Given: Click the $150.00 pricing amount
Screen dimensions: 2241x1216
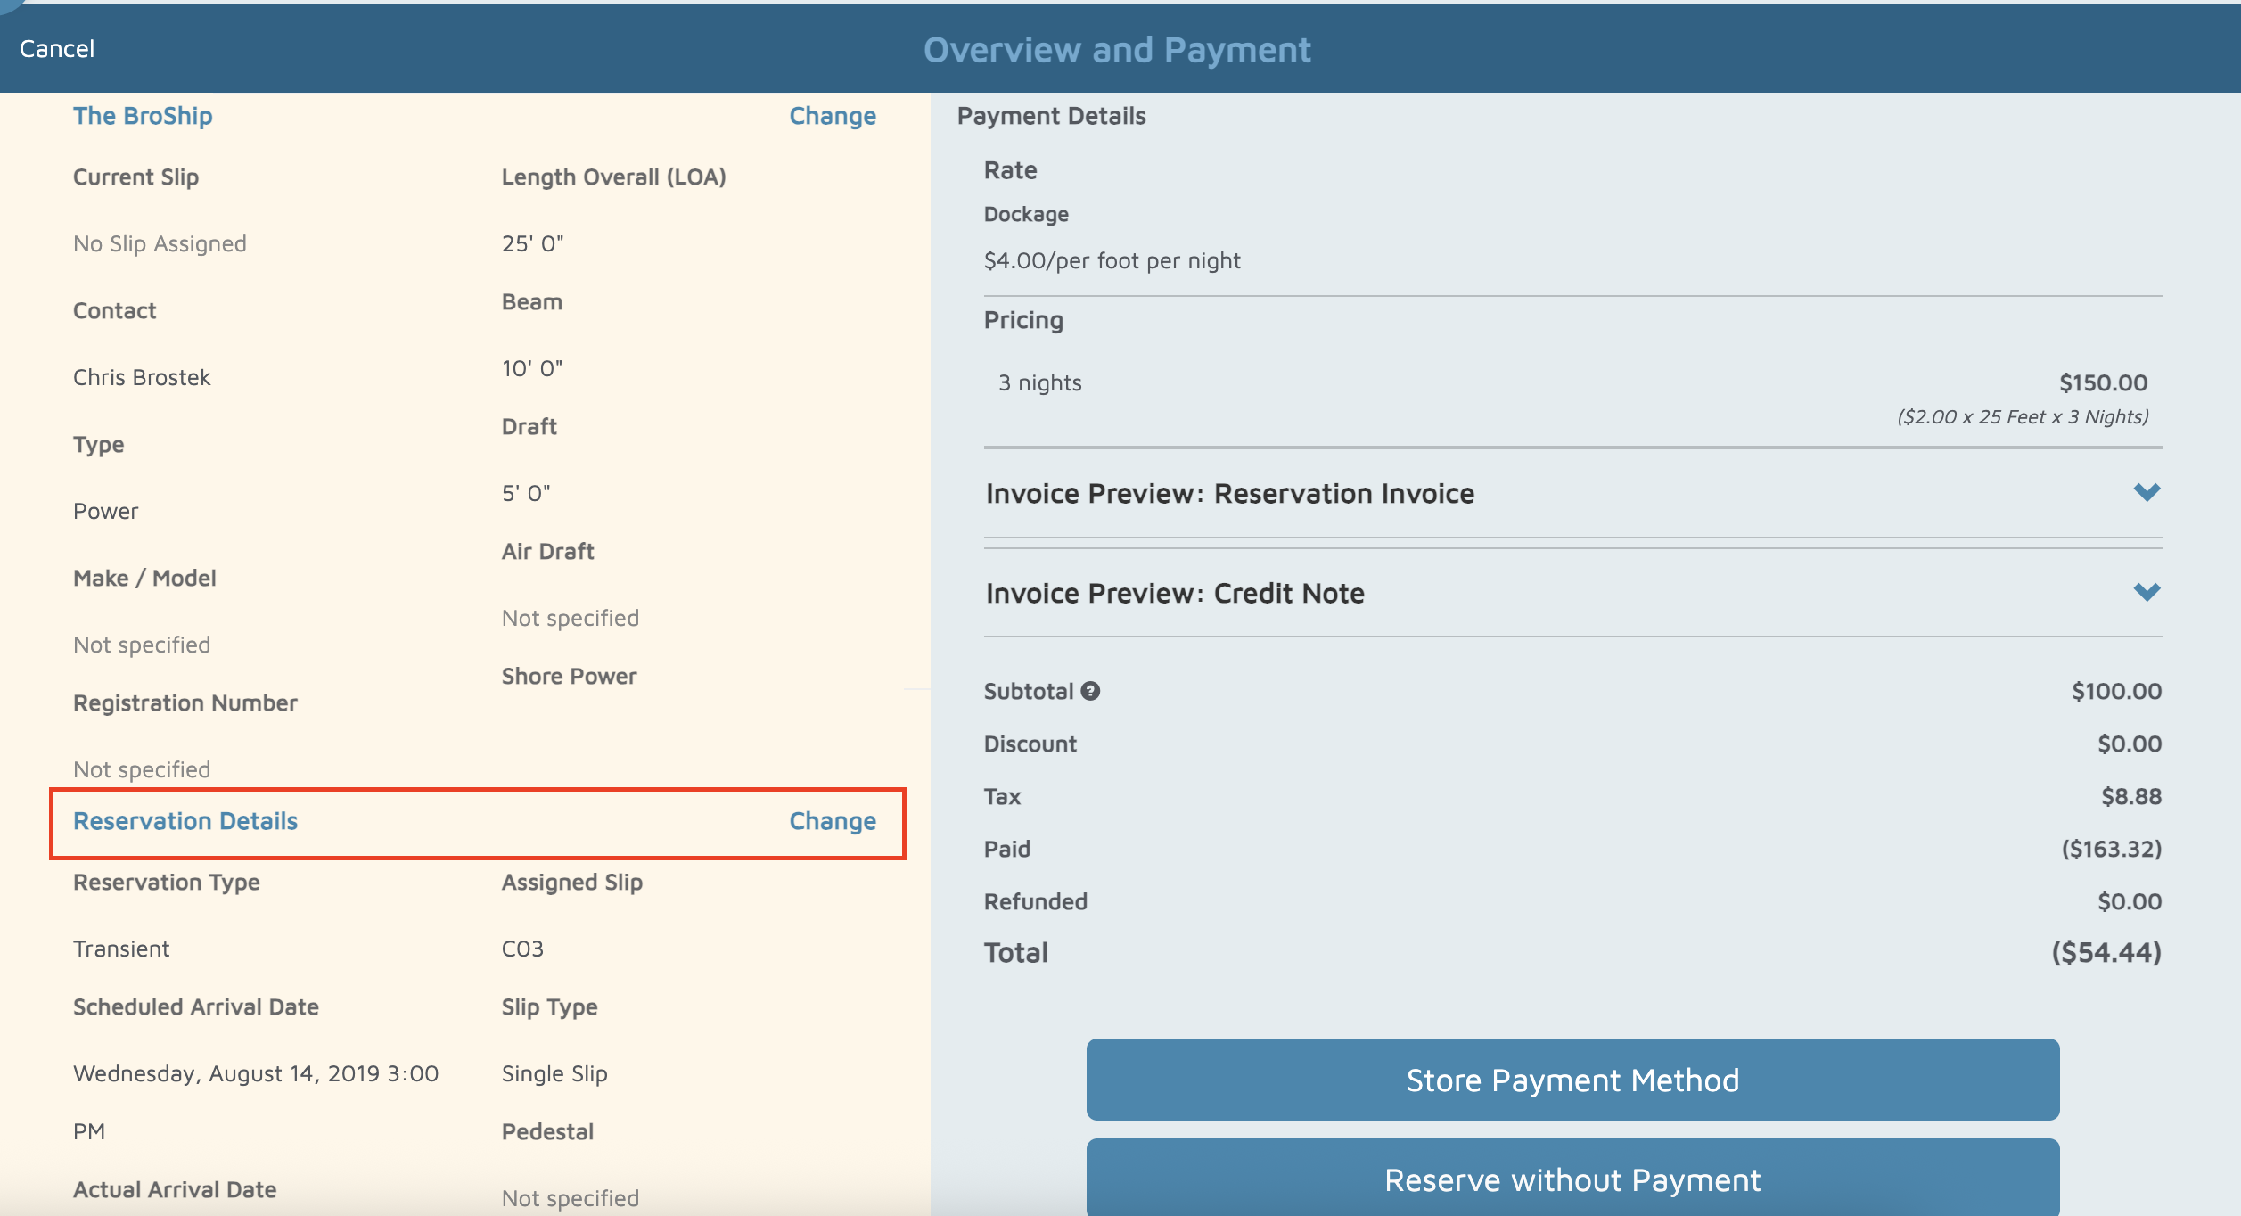Looking at the screenshot, I should click(2102, 382).
